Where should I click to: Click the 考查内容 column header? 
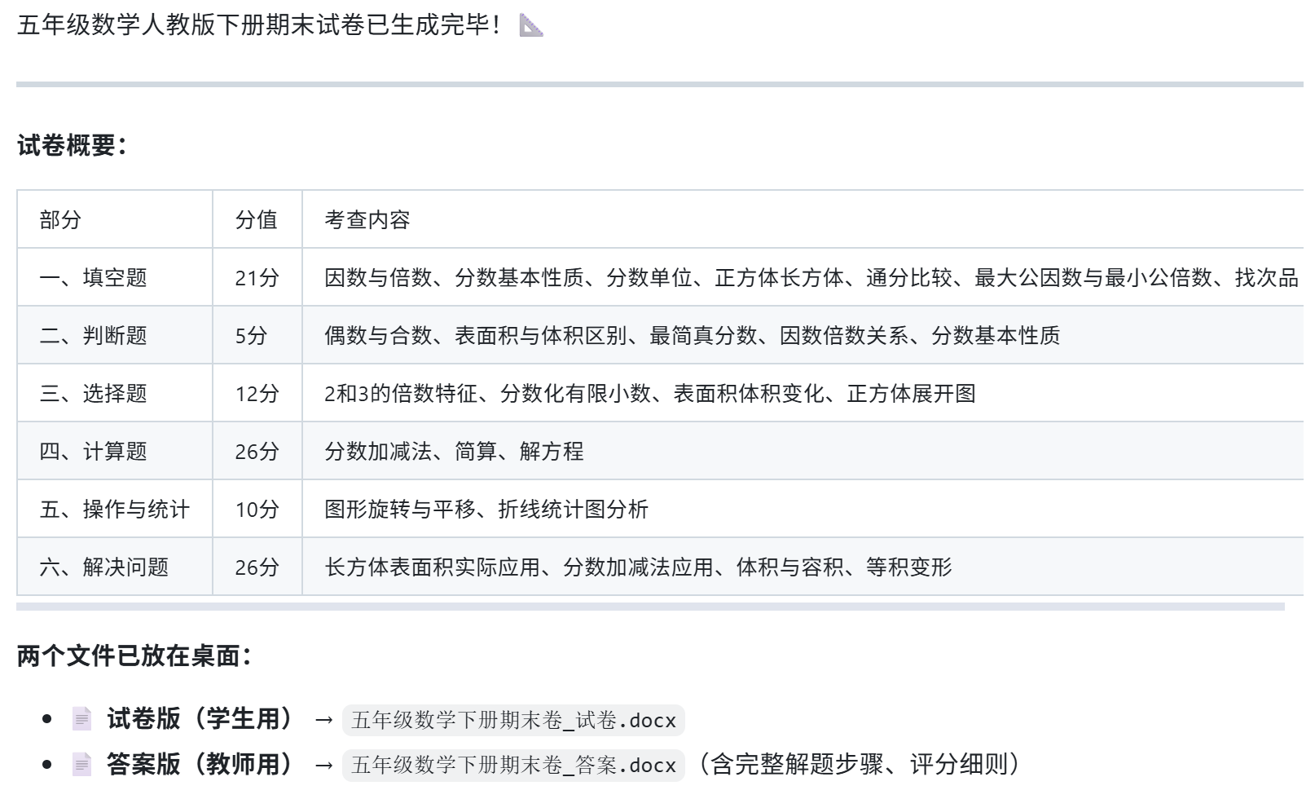[367, 220]
